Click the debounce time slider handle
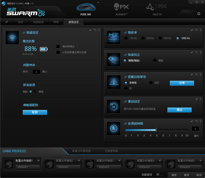Screen dimensions: 205x178 (x=157, y=130)
